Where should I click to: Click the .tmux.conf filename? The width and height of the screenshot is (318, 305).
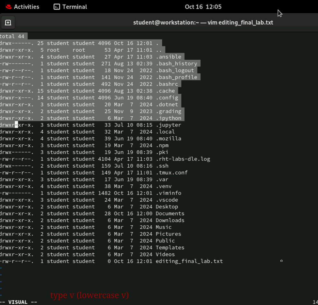pyautogui.click(x=172, y=173)
